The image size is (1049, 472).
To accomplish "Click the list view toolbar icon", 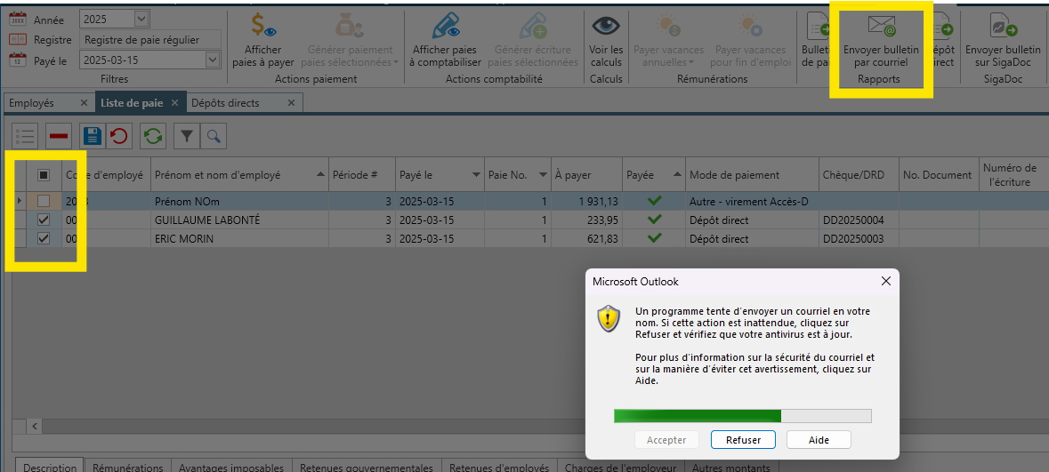I will (25, 136).
